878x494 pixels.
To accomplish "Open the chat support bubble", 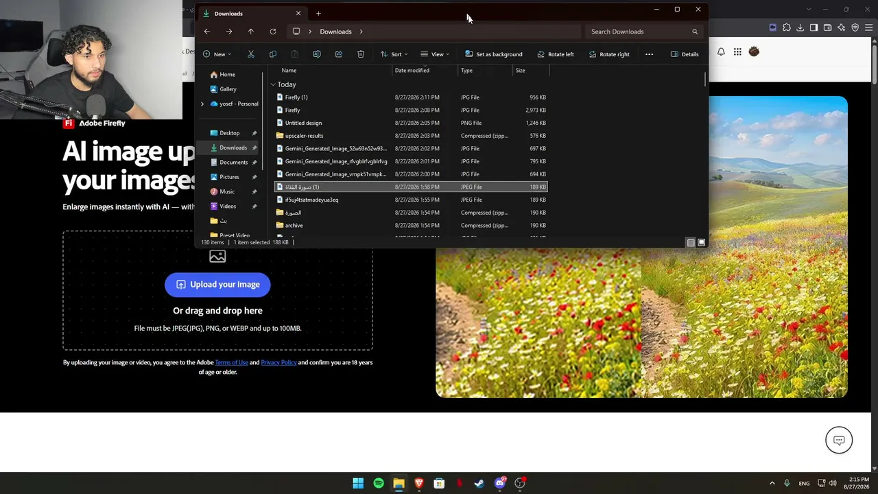I will (839, 440).
